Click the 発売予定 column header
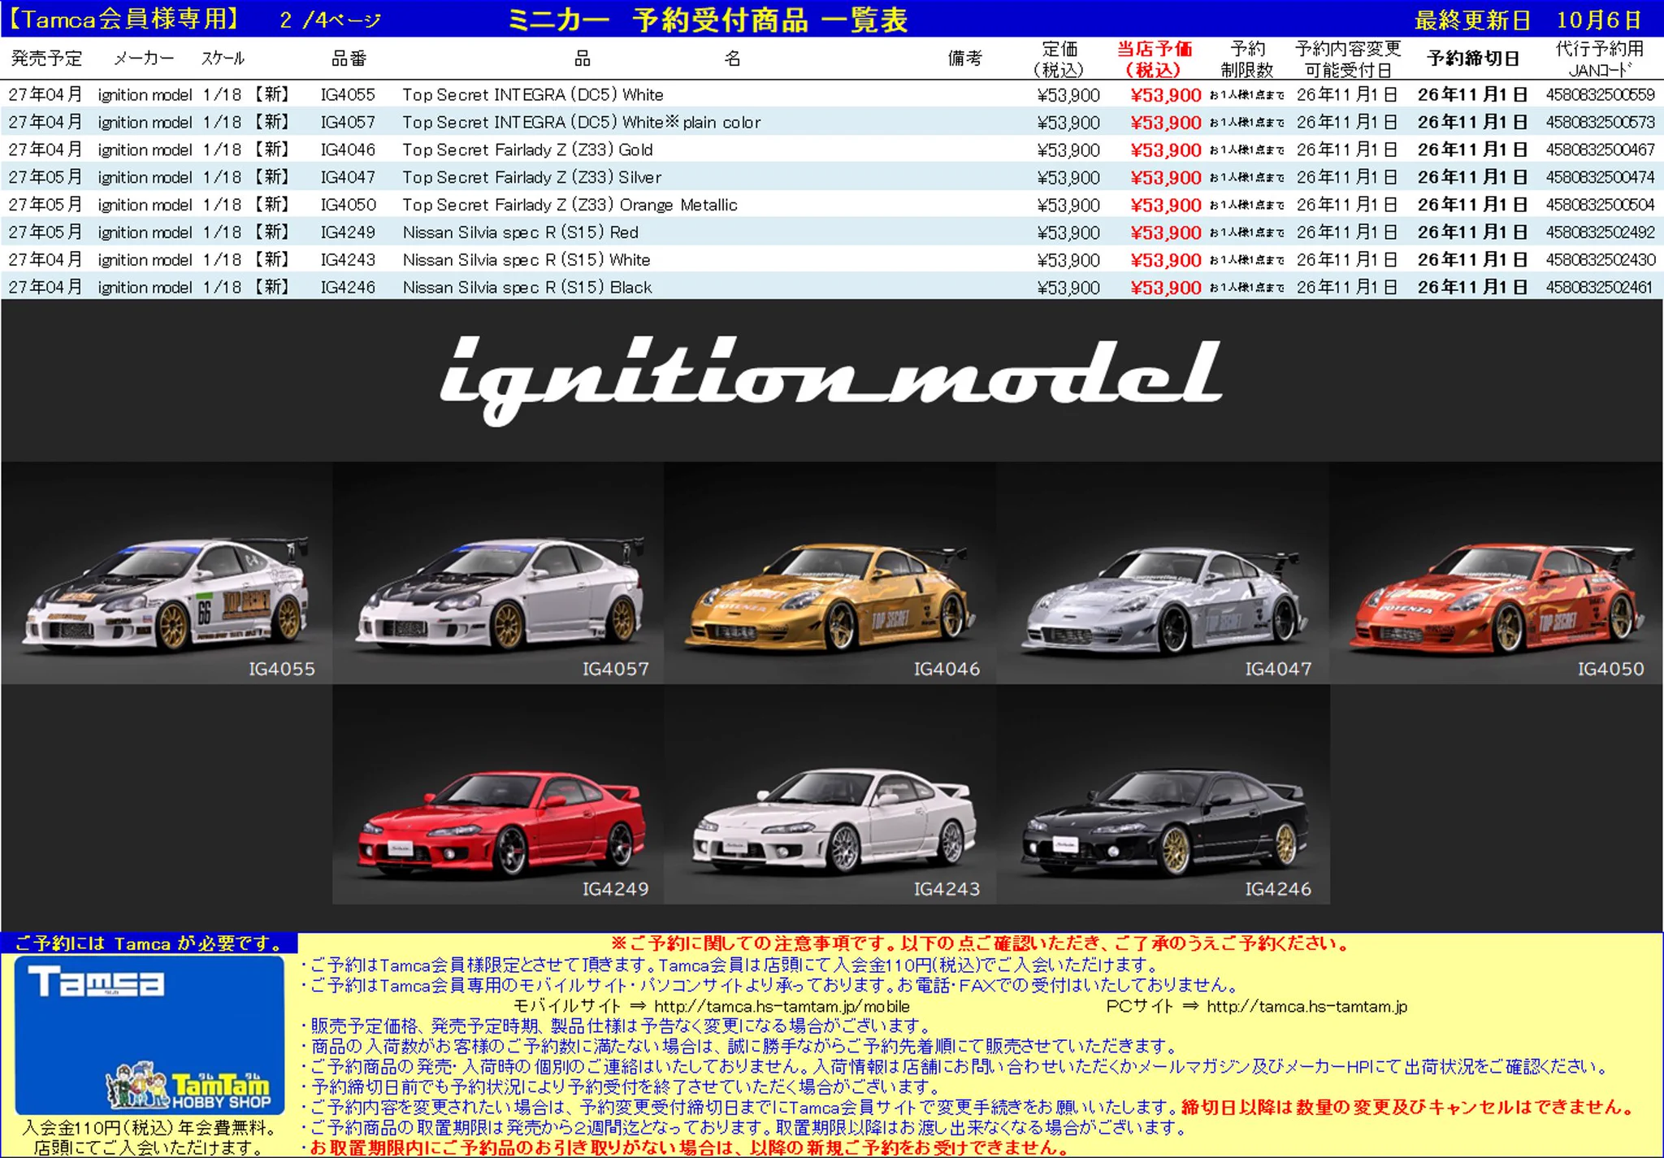Screen dimensions: 1664x1158 (x=46, y=59)
